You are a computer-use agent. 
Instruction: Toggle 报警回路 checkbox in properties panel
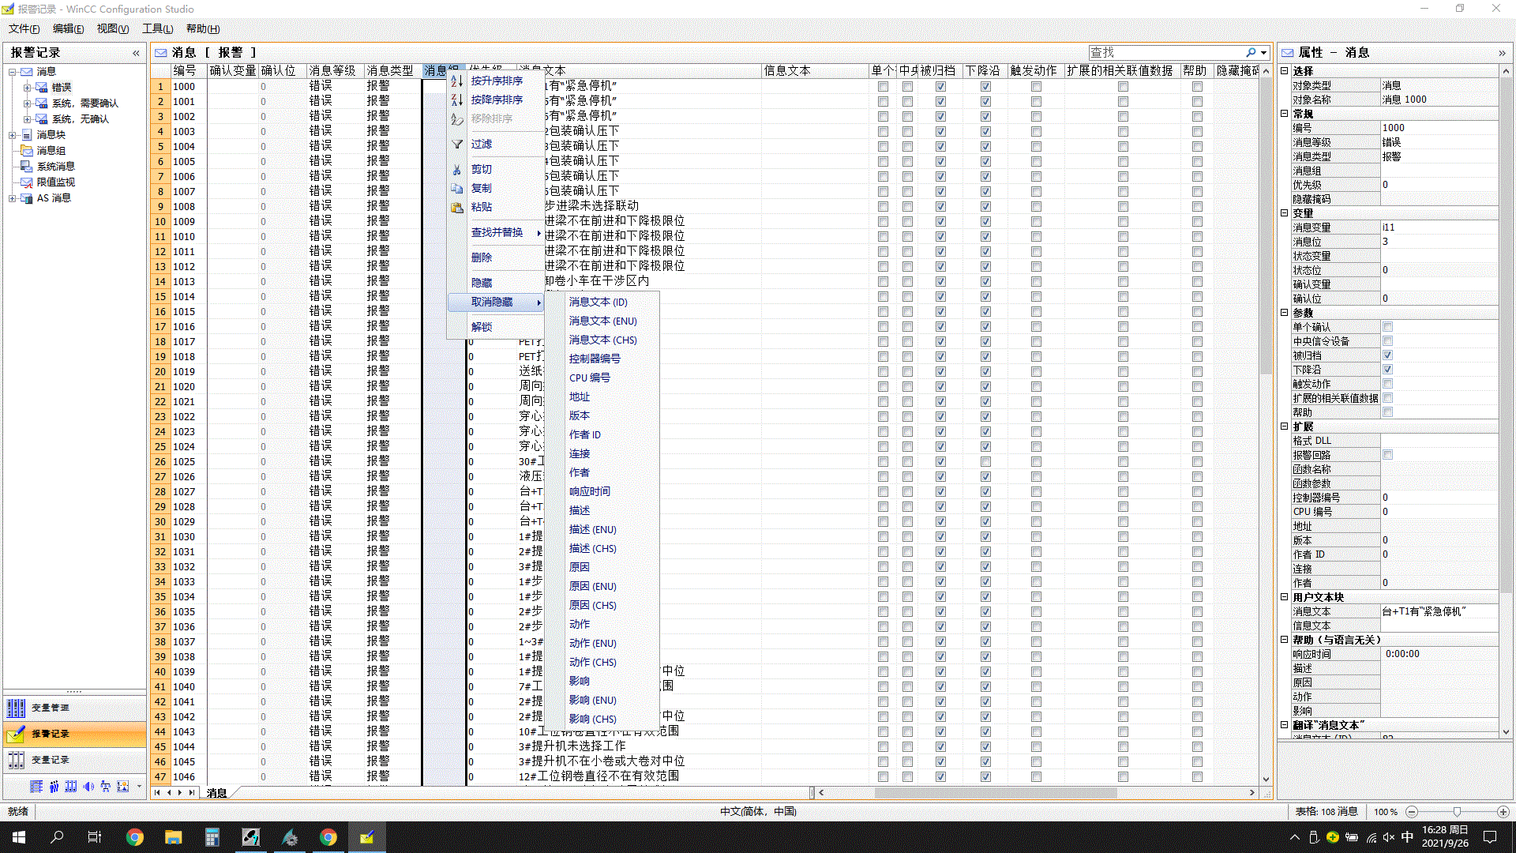pyautogui.click(x=1387, y=455)
